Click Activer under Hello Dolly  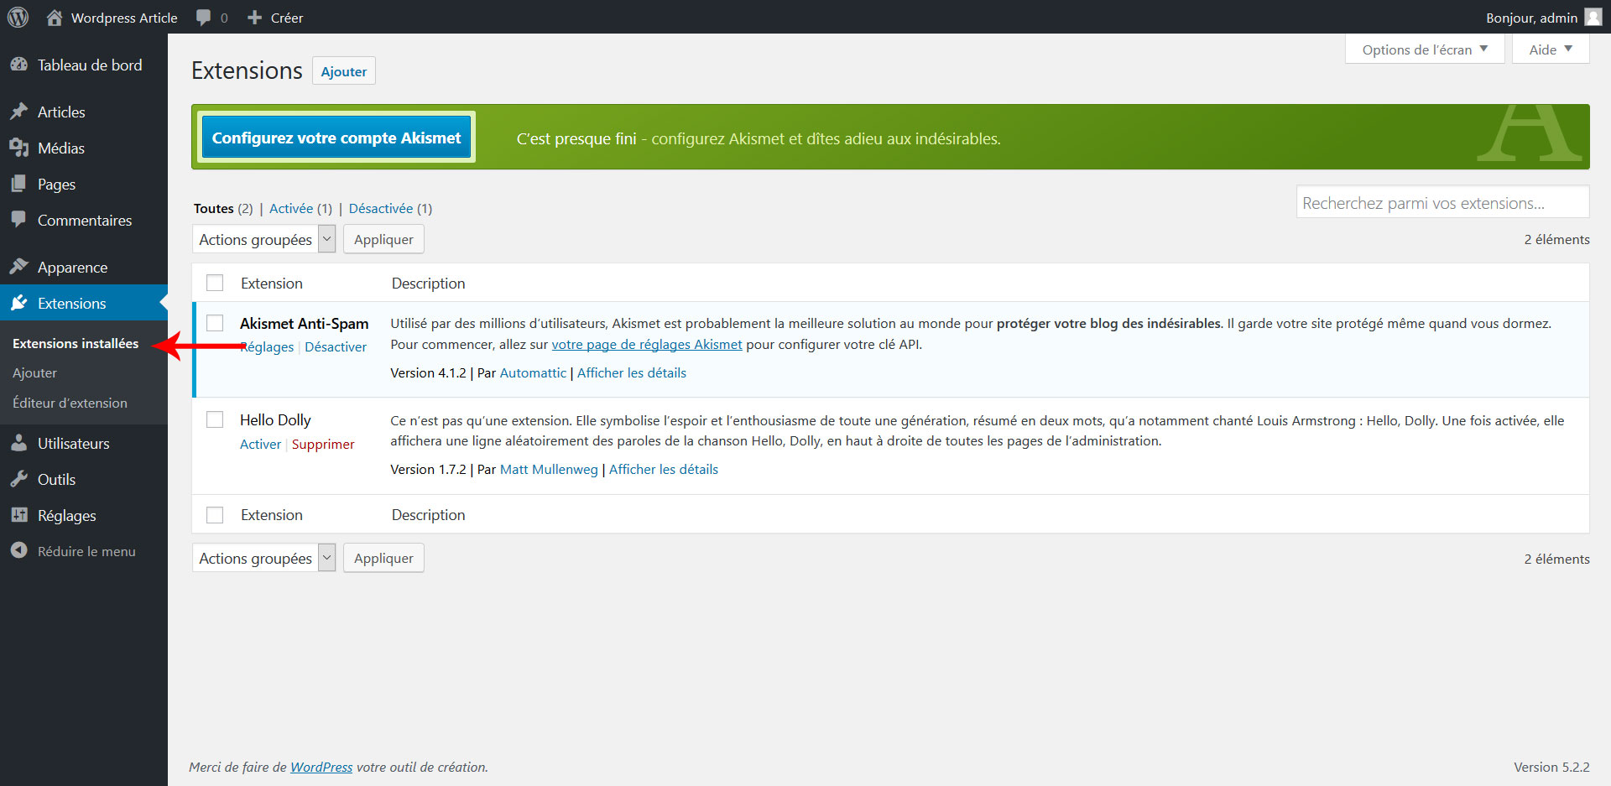point(260,444)
